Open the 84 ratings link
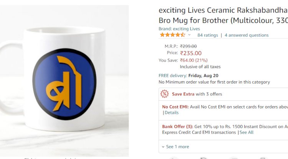This screenshot has width=288, height=159. coord(207,35)
